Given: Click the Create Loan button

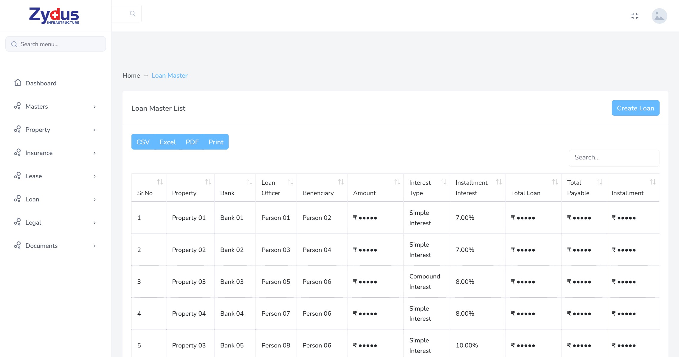Looking at the screenshot, I should pyautogui.click(x=635, y=108).
